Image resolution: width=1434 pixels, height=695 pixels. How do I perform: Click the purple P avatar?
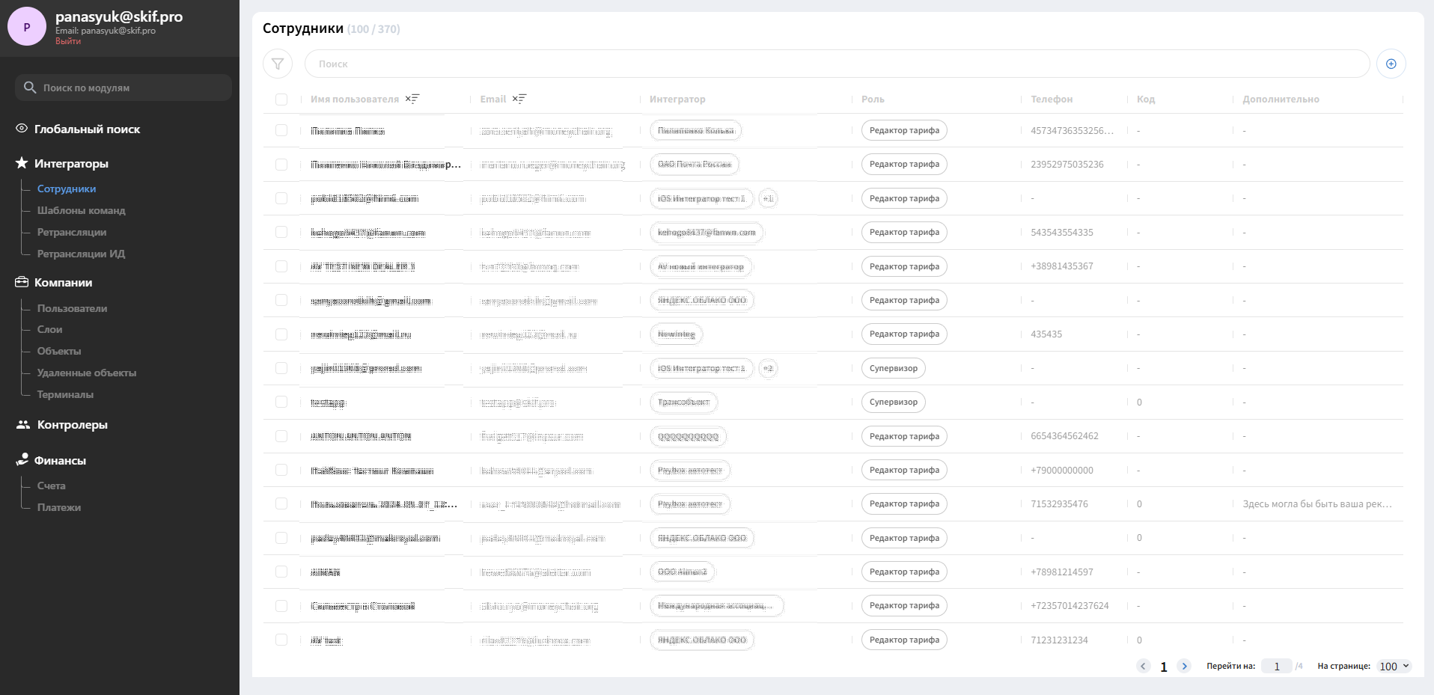(x=27, y=27)
